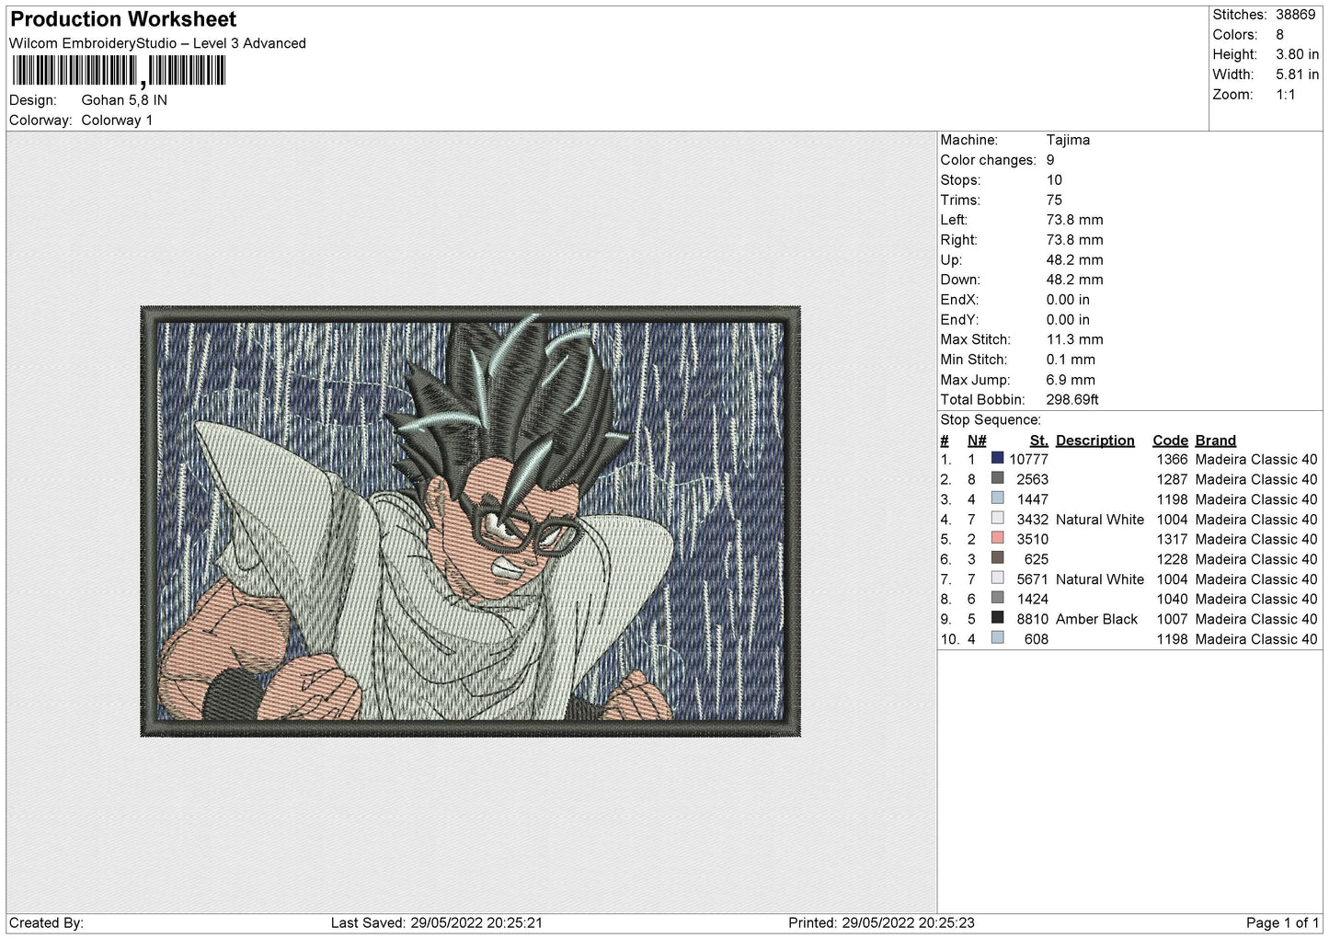Click the design name 'Gohan 5,8 IN'
This screenshot has width=1329, height=939.
[x=124, y=100]
